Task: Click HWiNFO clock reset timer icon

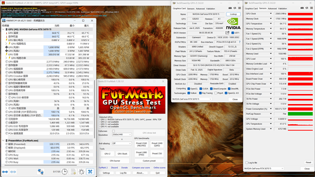Action: [65, 171]
